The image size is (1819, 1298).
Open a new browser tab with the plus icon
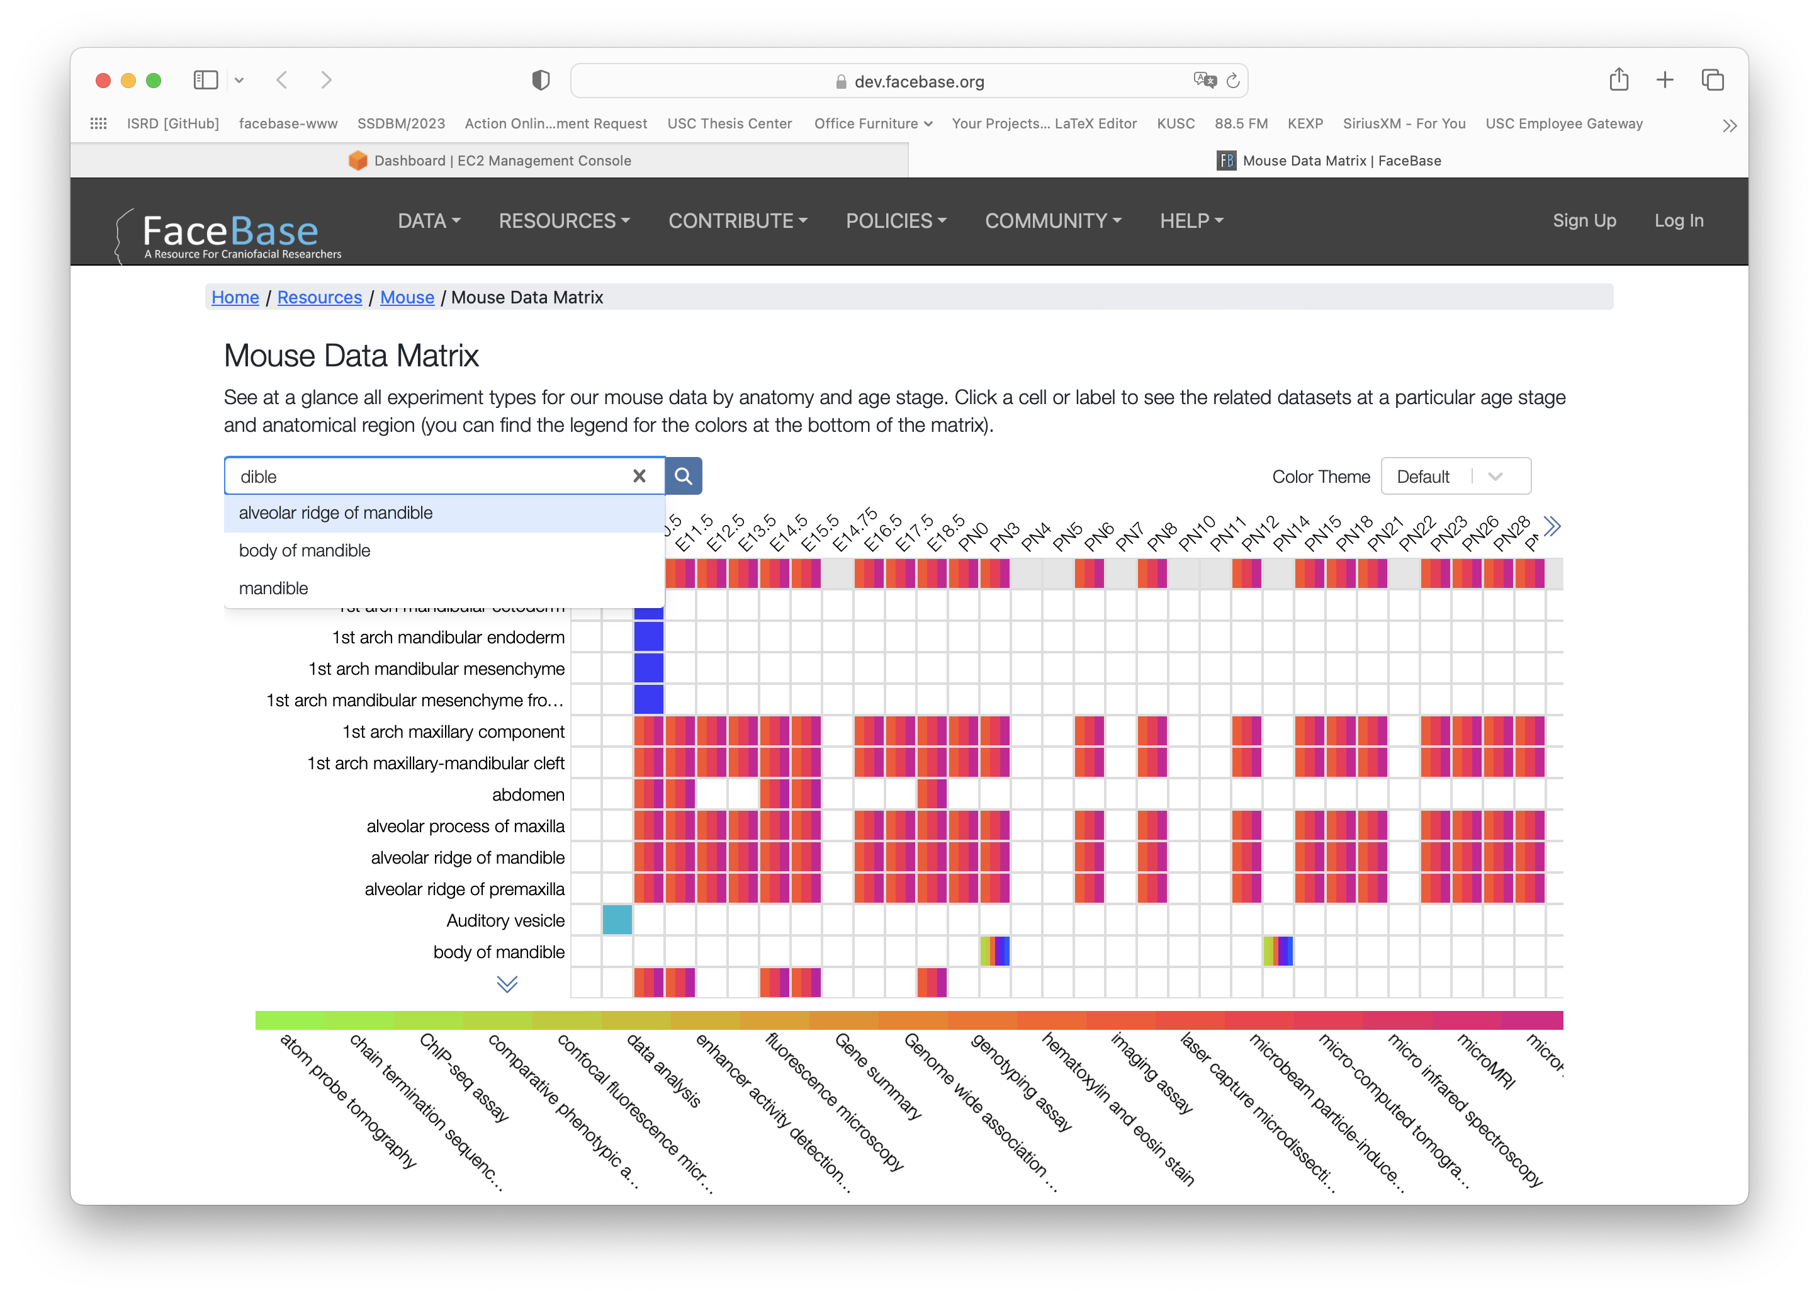click(1665, 80)
